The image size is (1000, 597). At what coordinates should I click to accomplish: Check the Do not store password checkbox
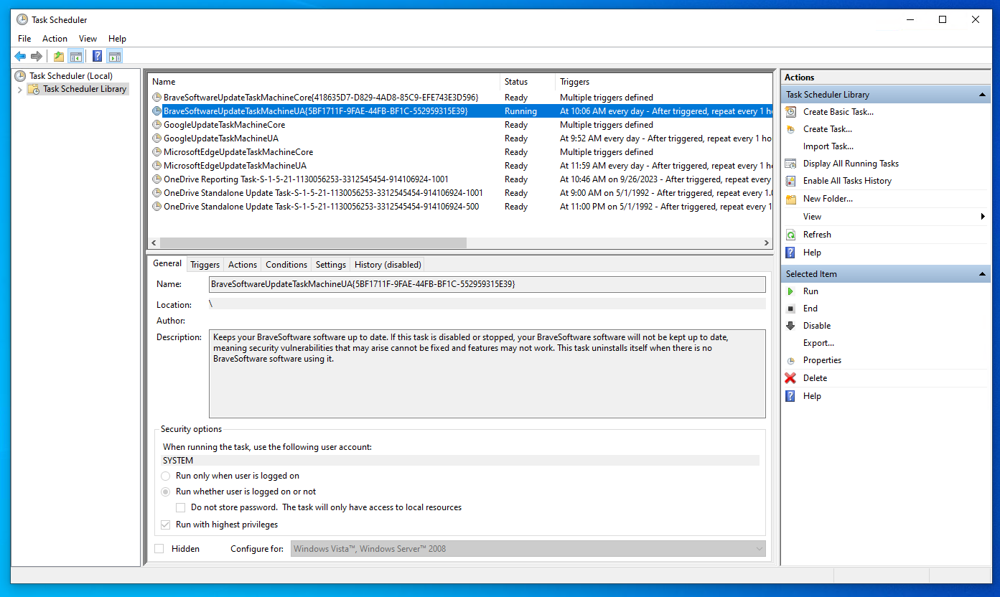click(181, 507)
